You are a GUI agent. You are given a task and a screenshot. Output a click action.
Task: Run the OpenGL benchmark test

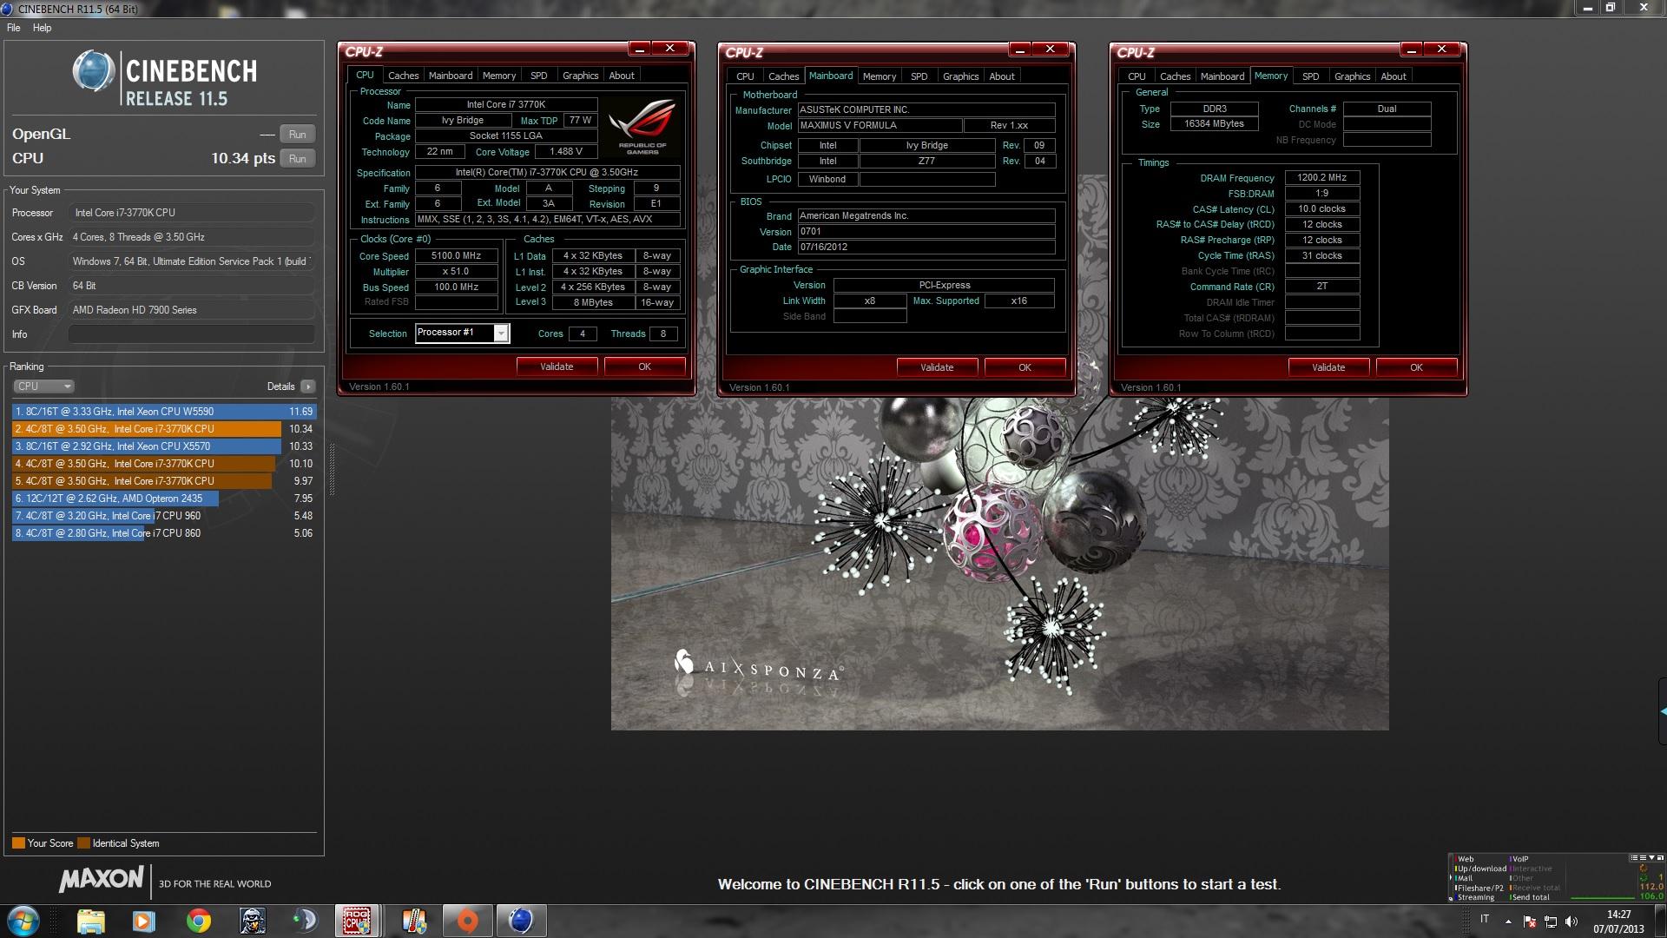[x=298, y=135]
